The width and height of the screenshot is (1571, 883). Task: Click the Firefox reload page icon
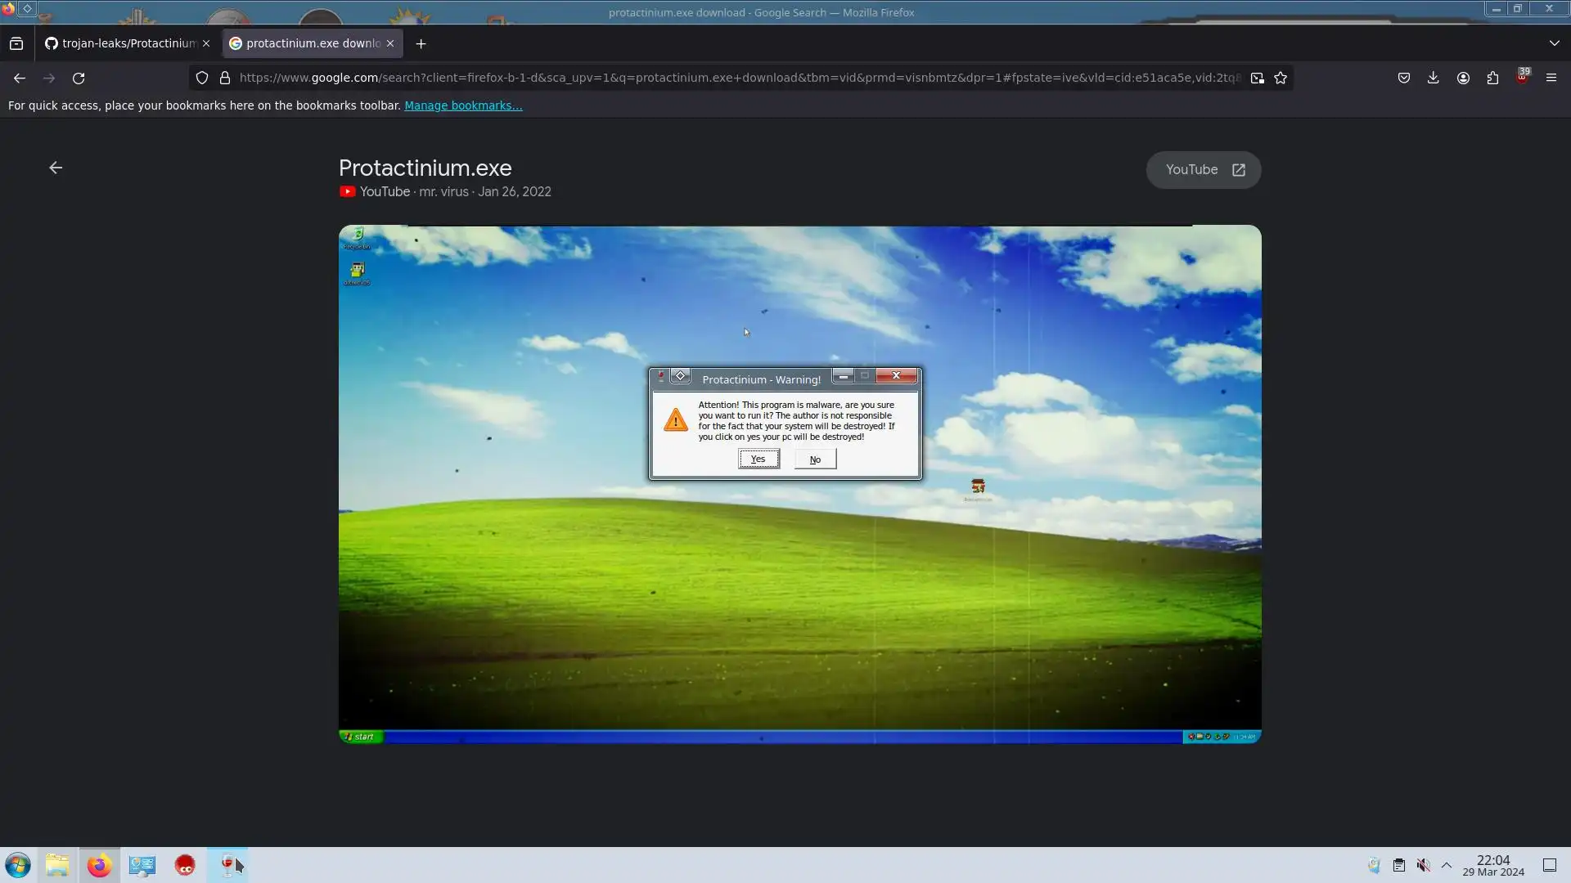(79, 78)
